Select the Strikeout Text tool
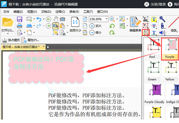 coord(154,26)
